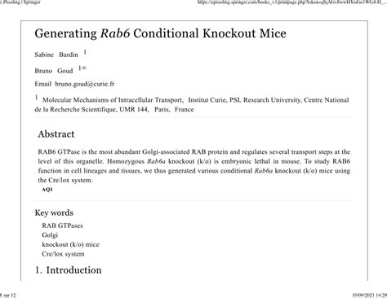Image resolution: width=387 pixels, height=298 pixels.
Task: Click the URL in the page header
Action: 292,2
